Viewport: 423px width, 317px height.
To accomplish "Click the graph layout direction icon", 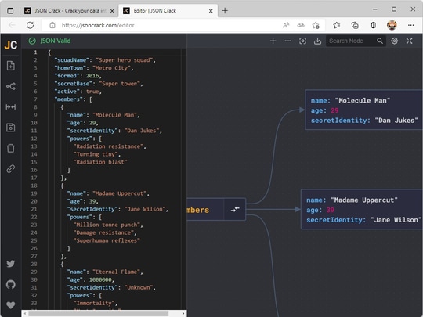I will click(11, 86).
